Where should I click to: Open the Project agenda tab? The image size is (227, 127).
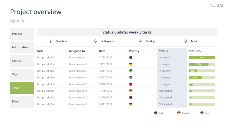[22, 34]
